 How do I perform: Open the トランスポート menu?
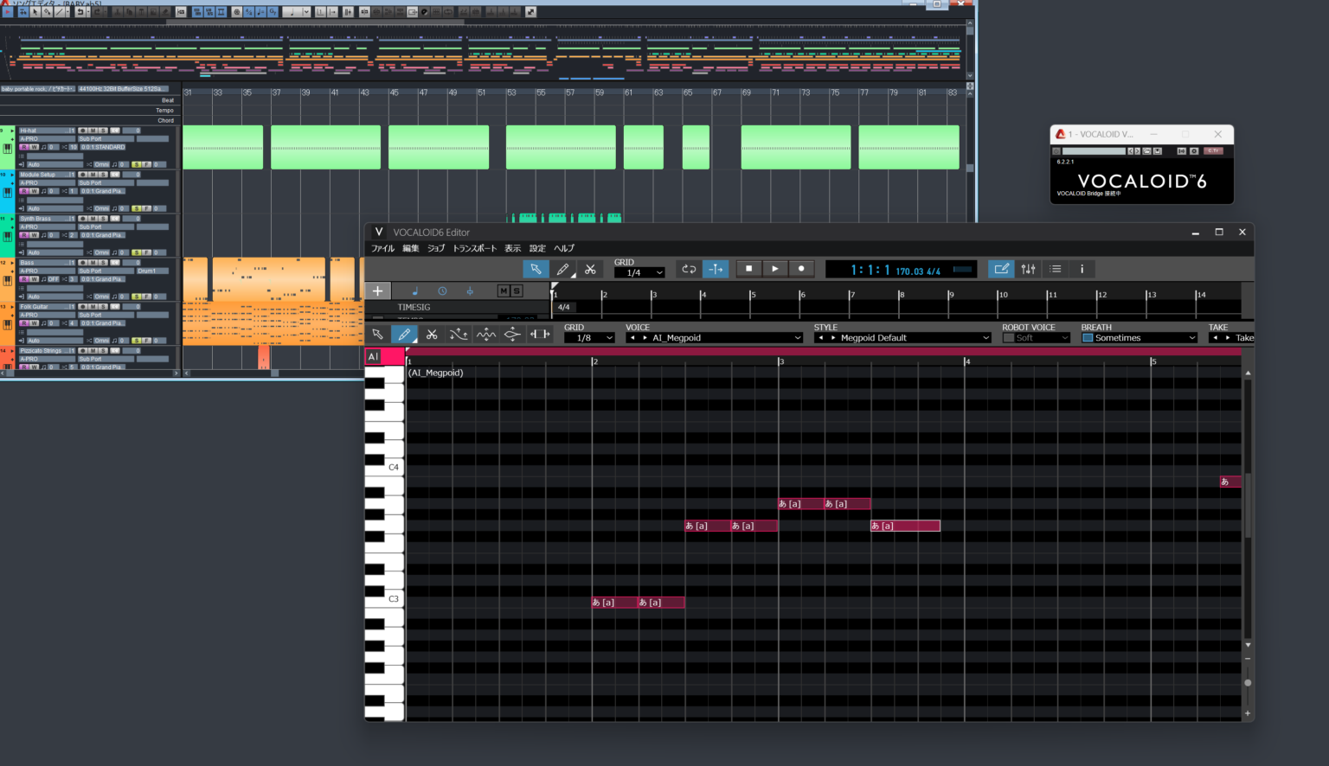pyautogui.click(x=475, y=248)
